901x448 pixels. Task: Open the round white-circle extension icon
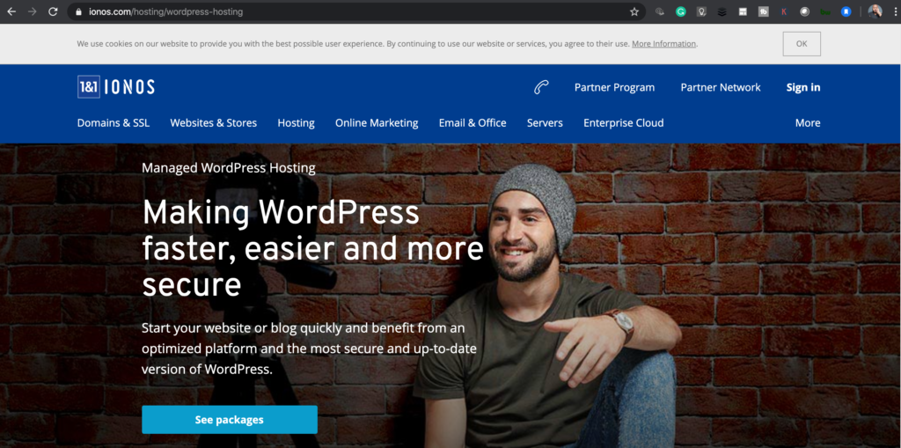(x=804, y=11)
